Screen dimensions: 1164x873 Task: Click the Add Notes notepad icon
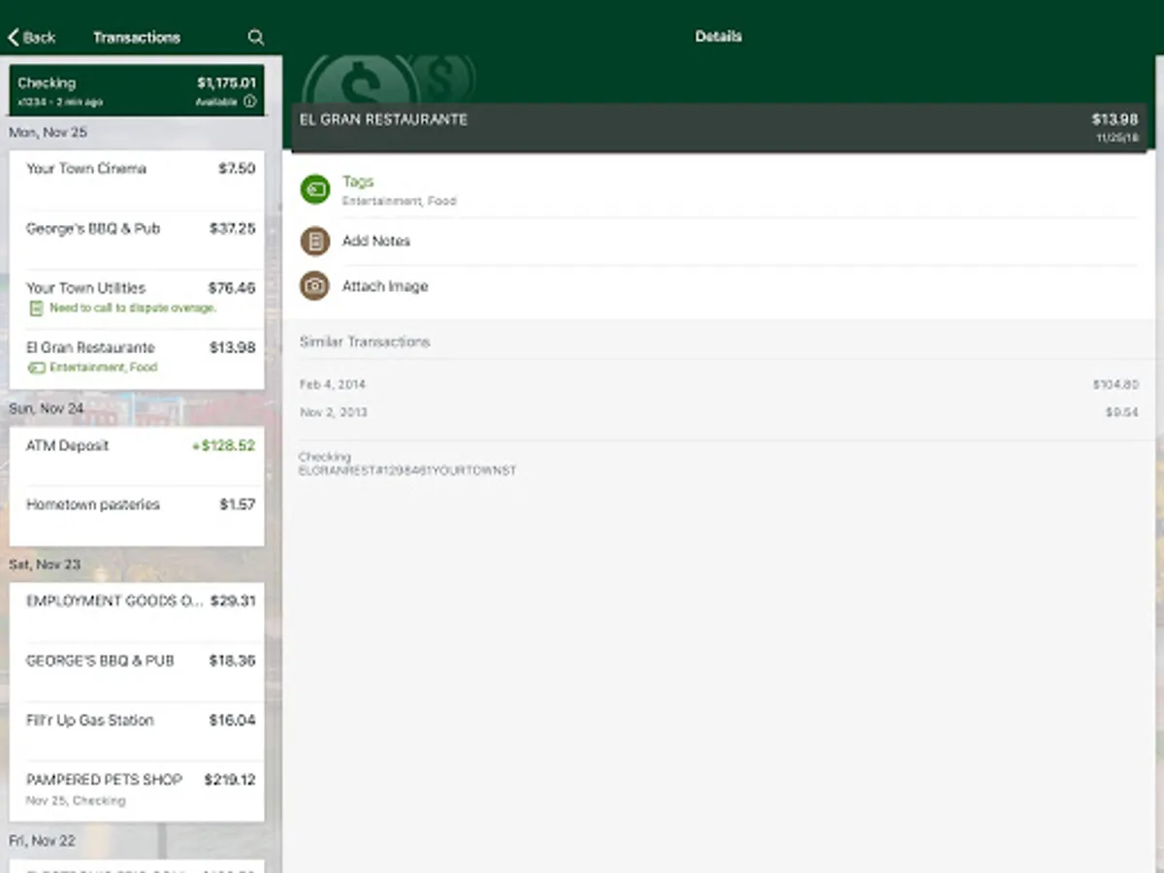point(315,241)
